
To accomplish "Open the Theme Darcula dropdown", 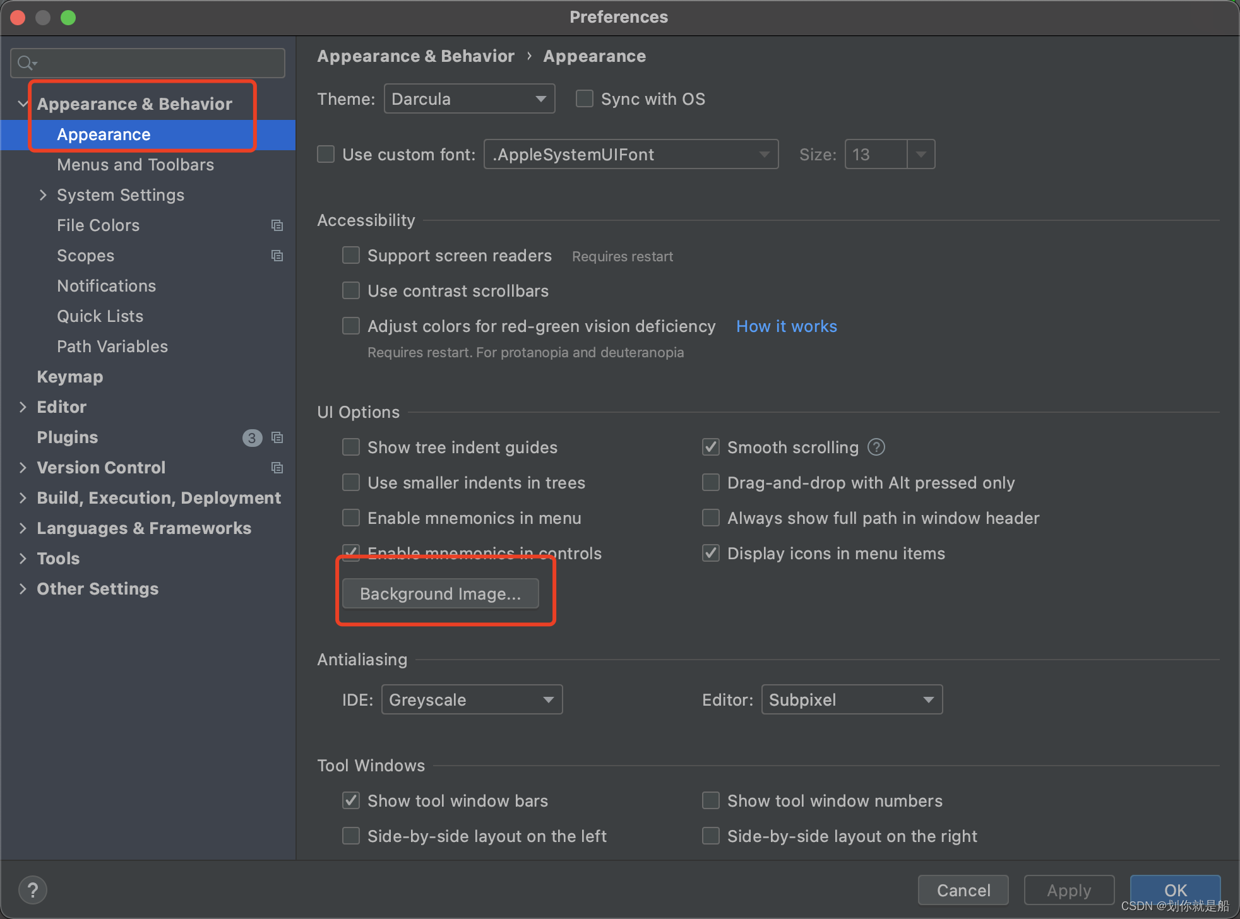I will [469, 99].
